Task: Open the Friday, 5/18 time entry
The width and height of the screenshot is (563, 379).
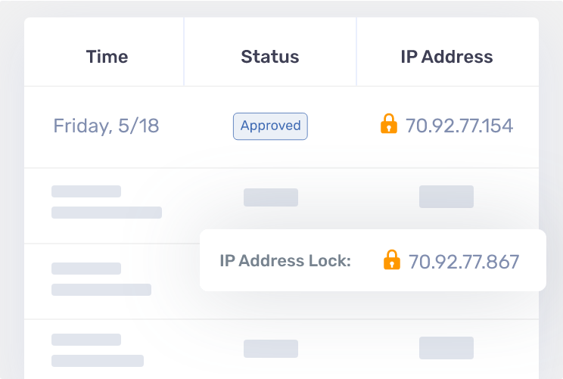Action: point(106,126)
